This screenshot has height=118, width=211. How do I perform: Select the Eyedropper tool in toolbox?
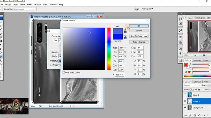click(1, 57)
